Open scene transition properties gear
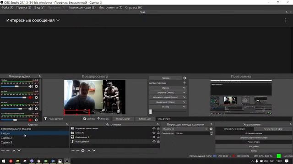This screenshot has width=293, height=164. point(211,129)
